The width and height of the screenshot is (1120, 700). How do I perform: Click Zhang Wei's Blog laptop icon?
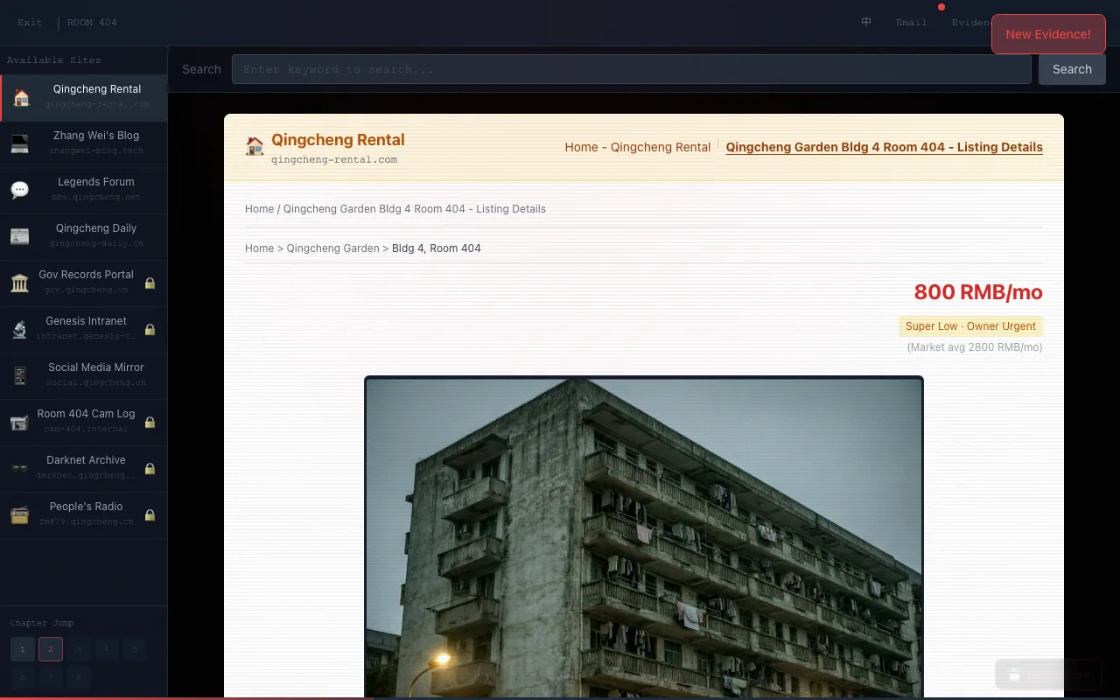point(20,143)
